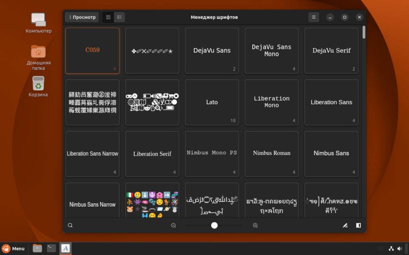The image size is (409, 255).
Task: Open the Корзина trash desktop icon
Action: 38,86
